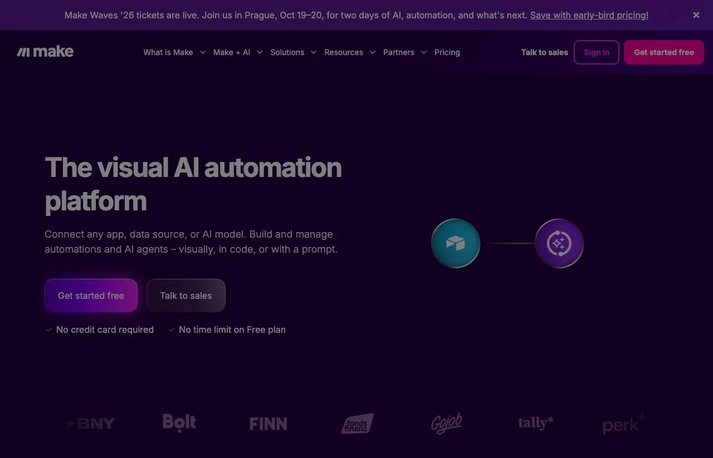Click the Gojob customer logo
713x458 pixels.
(x=447, y=423)
